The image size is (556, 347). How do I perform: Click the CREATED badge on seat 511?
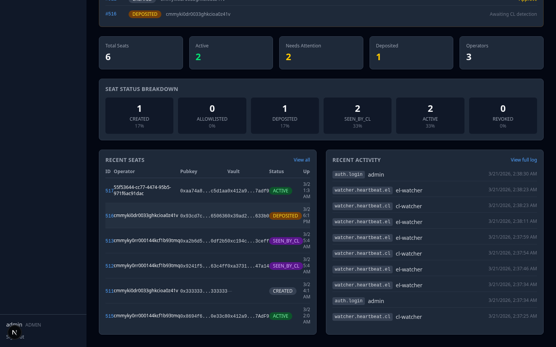283,291
